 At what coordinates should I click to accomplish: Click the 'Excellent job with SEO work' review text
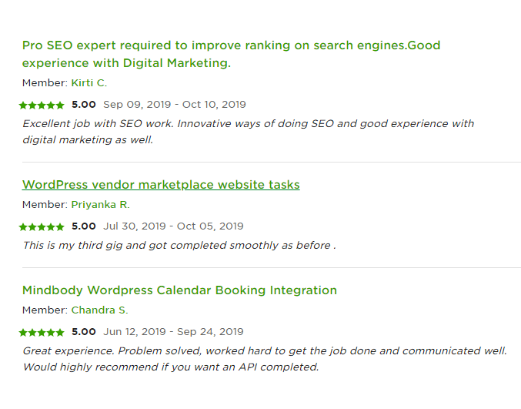coord(249,132)
